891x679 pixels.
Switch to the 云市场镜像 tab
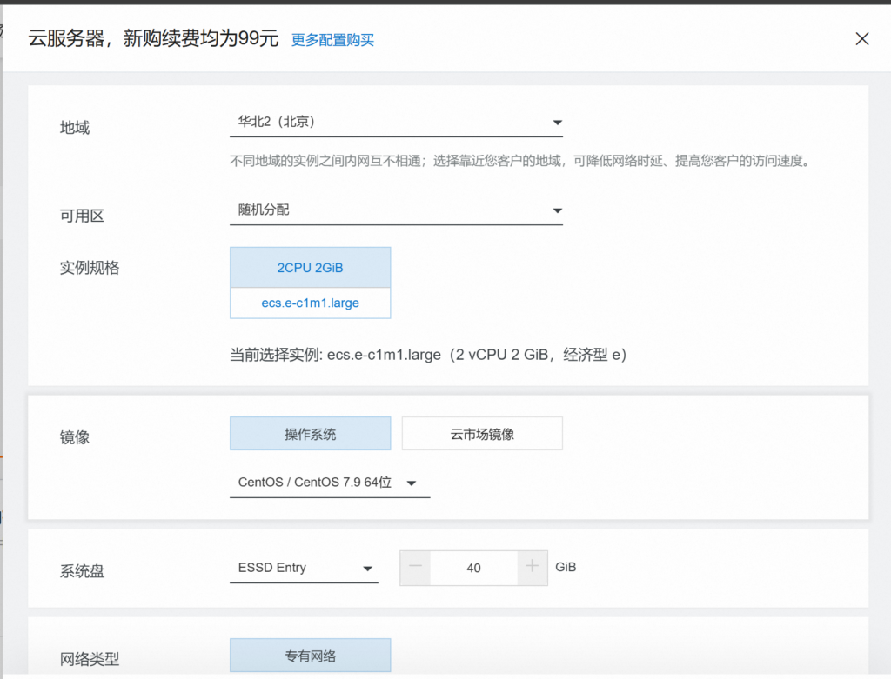pos(481,434)
